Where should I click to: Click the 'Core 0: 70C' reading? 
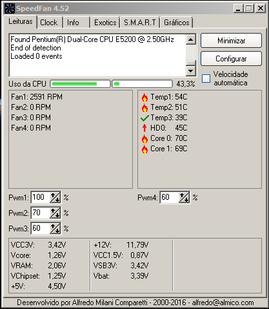[x=169, y=138]
